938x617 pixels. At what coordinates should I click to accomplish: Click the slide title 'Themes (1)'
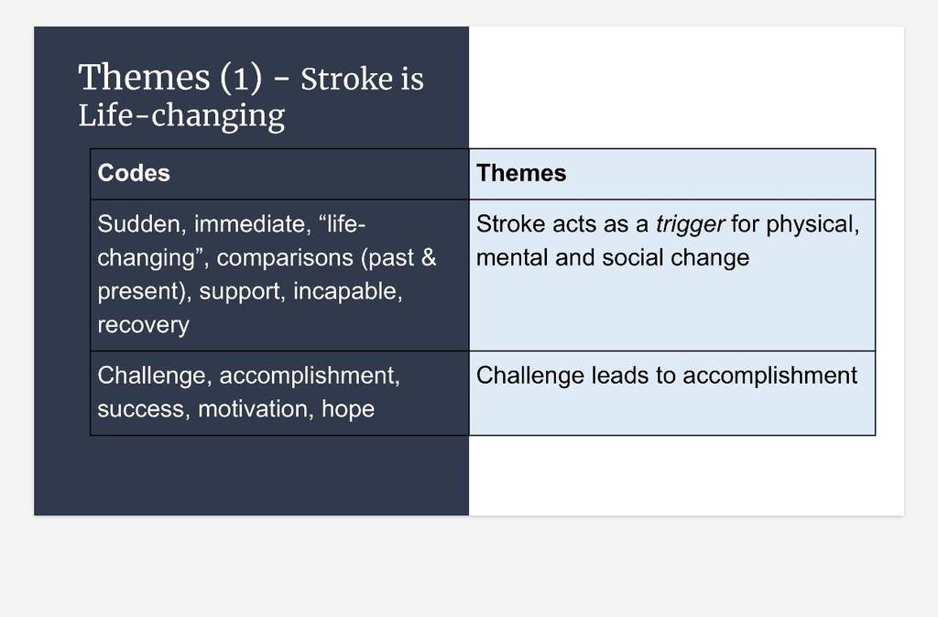tap(169, 78)
